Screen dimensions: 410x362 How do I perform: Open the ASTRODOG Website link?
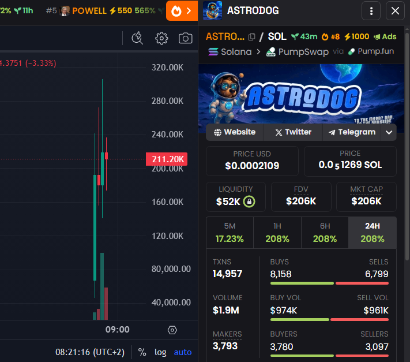click(235, 132)
